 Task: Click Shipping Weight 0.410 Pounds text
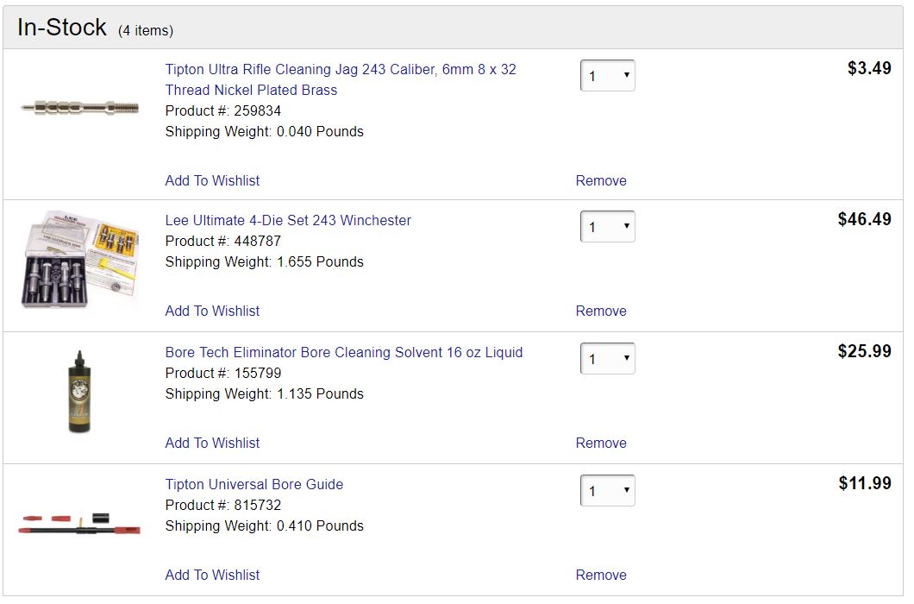click(264, 525)
